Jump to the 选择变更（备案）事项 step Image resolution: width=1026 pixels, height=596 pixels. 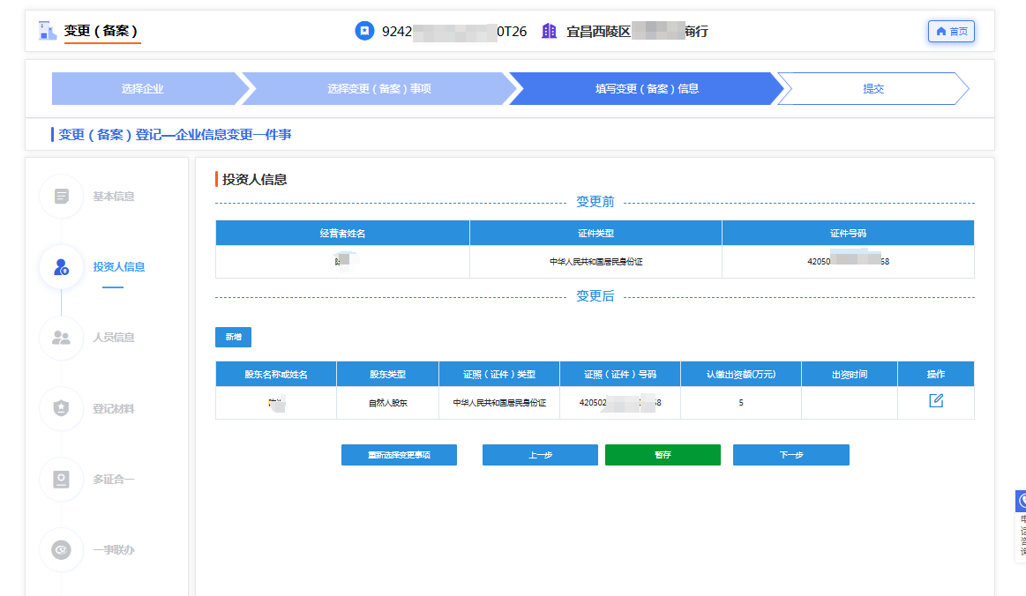coord(378,89)
